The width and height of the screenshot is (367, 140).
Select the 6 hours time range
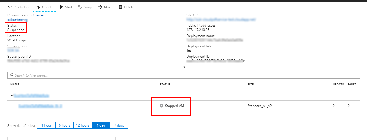coord(65,125)
